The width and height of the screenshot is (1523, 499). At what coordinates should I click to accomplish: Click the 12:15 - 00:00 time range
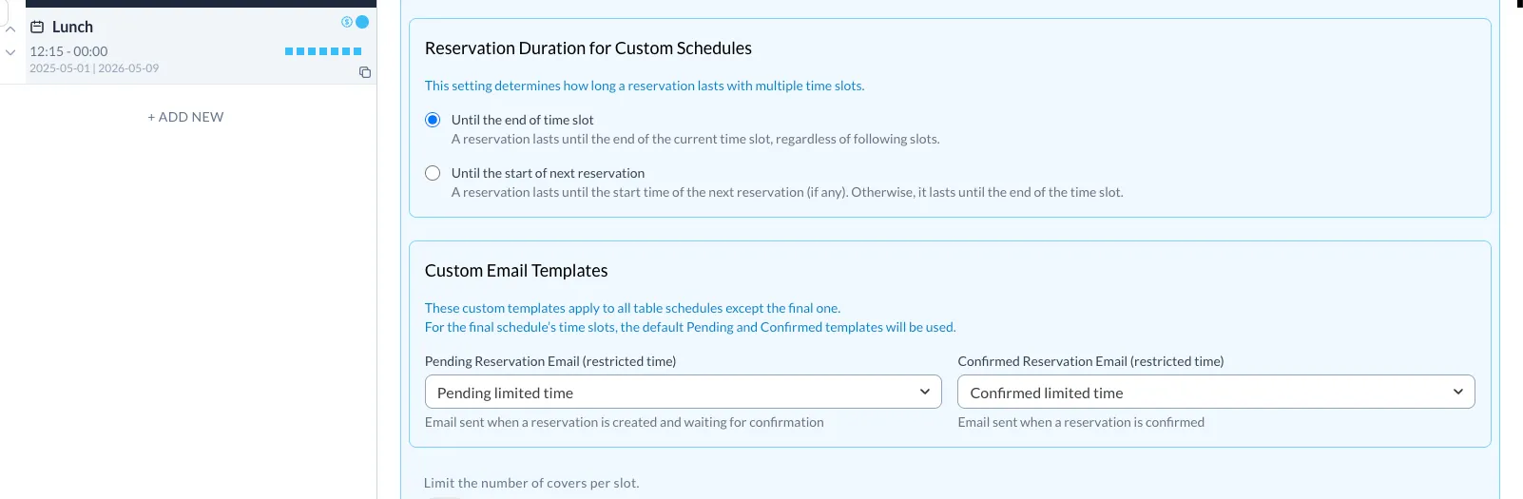tap(68, 51)
